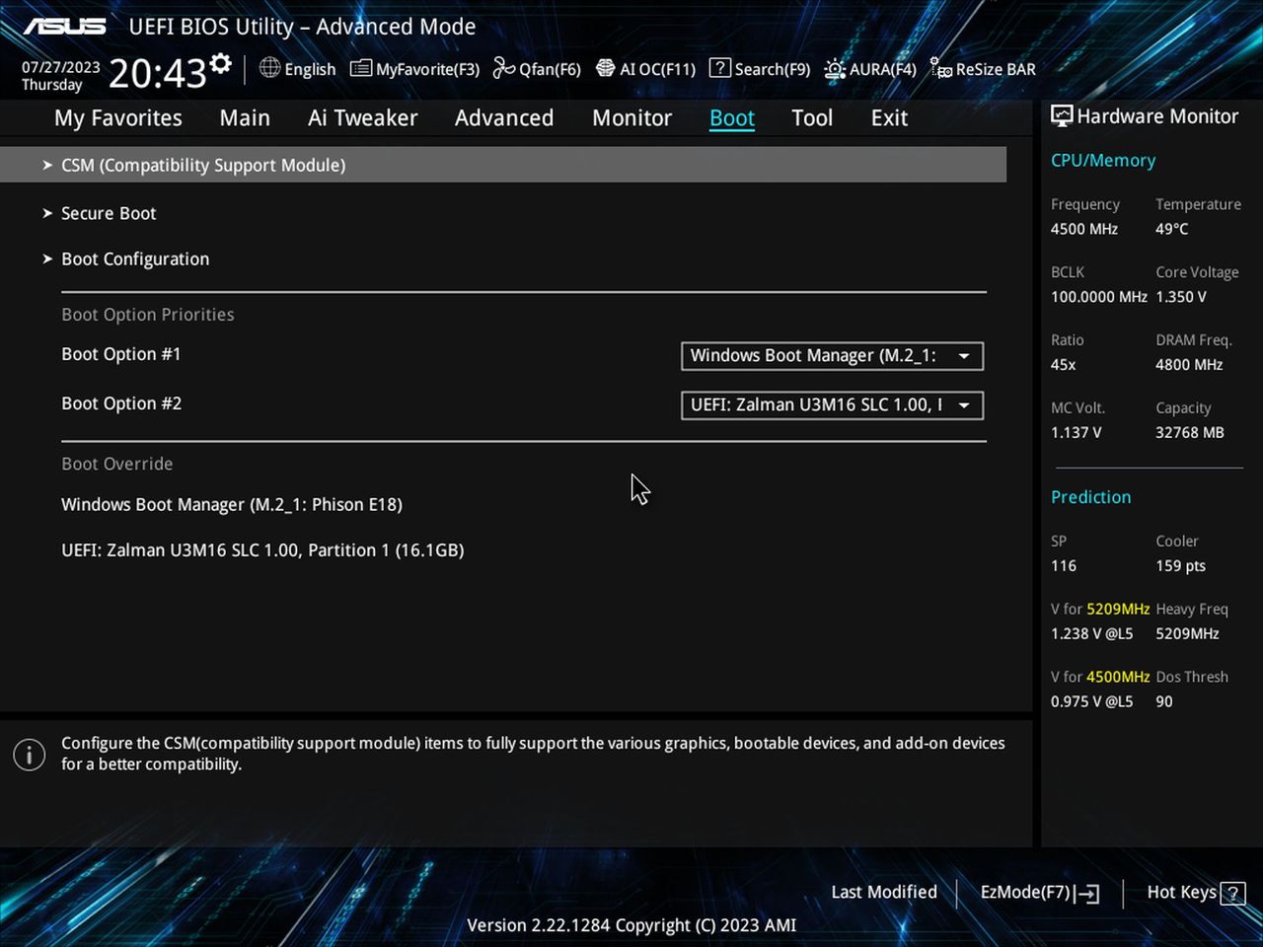Switch to EzMode(F7)
Image resolution: width=1263 pixels, height=947 pixels.
click(x=1039, y=892)
